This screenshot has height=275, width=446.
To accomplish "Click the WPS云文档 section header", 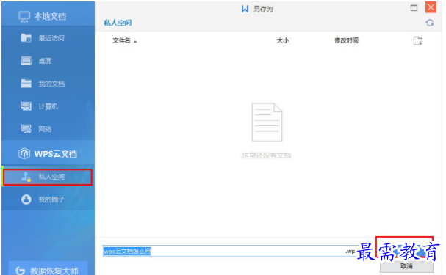I will pos(48,154).
